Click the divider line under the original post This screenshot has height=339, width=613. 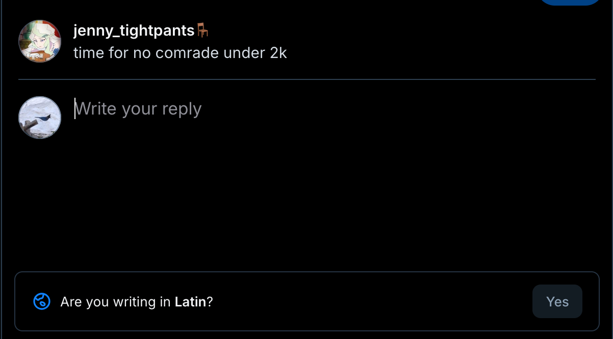pos(306,79)
